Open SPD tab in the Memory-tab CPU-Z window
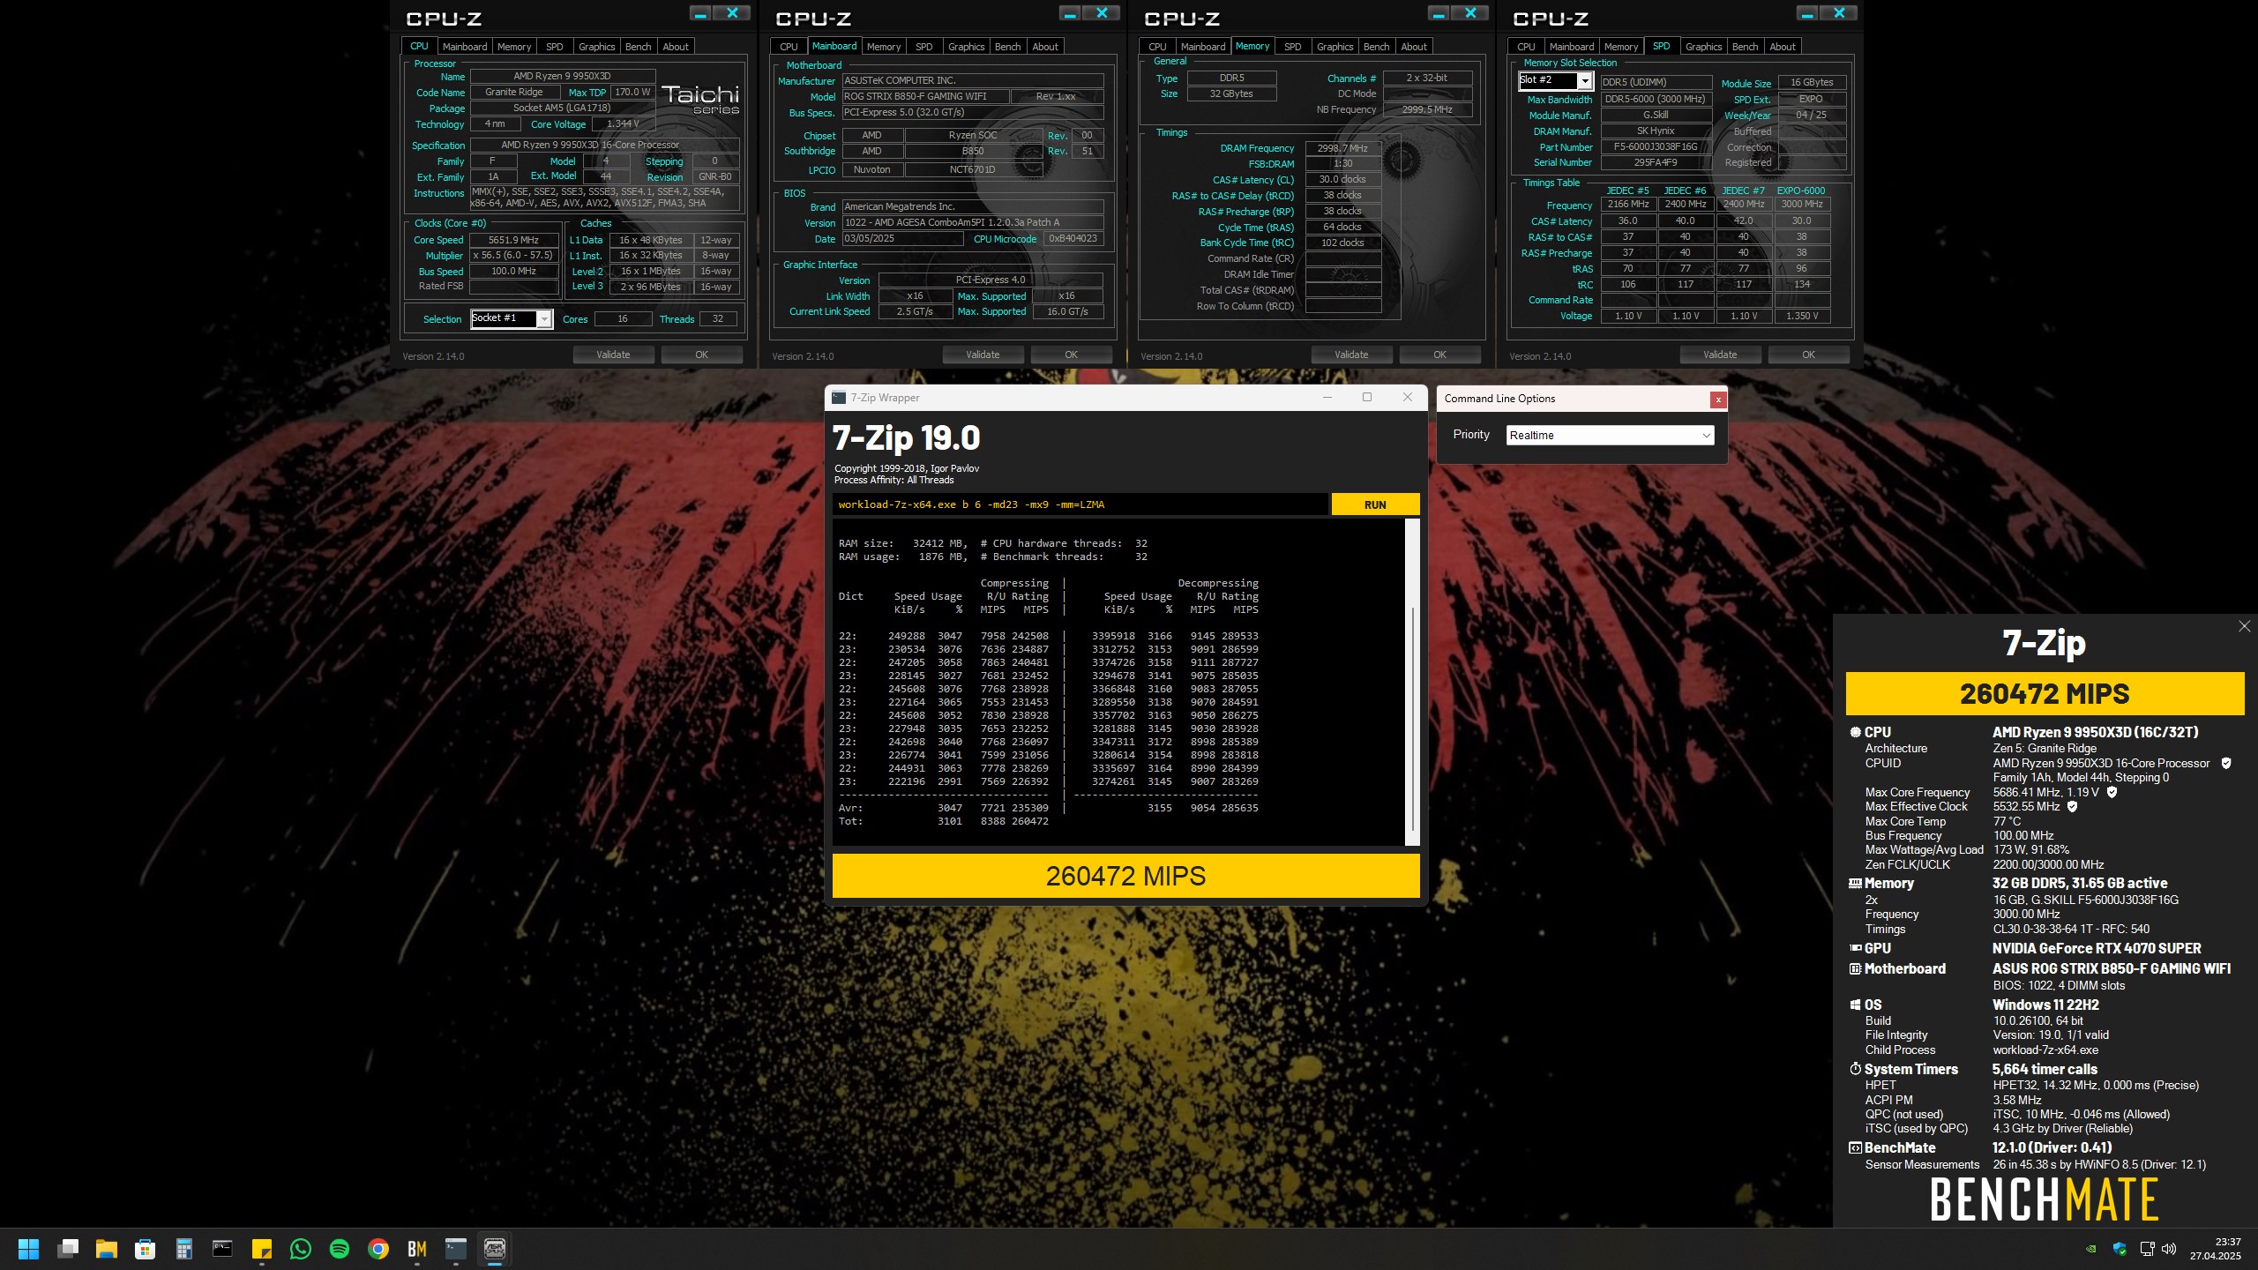2258x1270 pixels. tap(1292, 47)
